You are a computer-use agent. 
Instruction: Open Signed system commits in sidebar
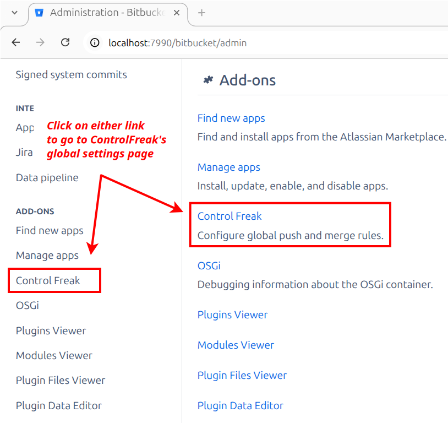click(x=71, y=74)
